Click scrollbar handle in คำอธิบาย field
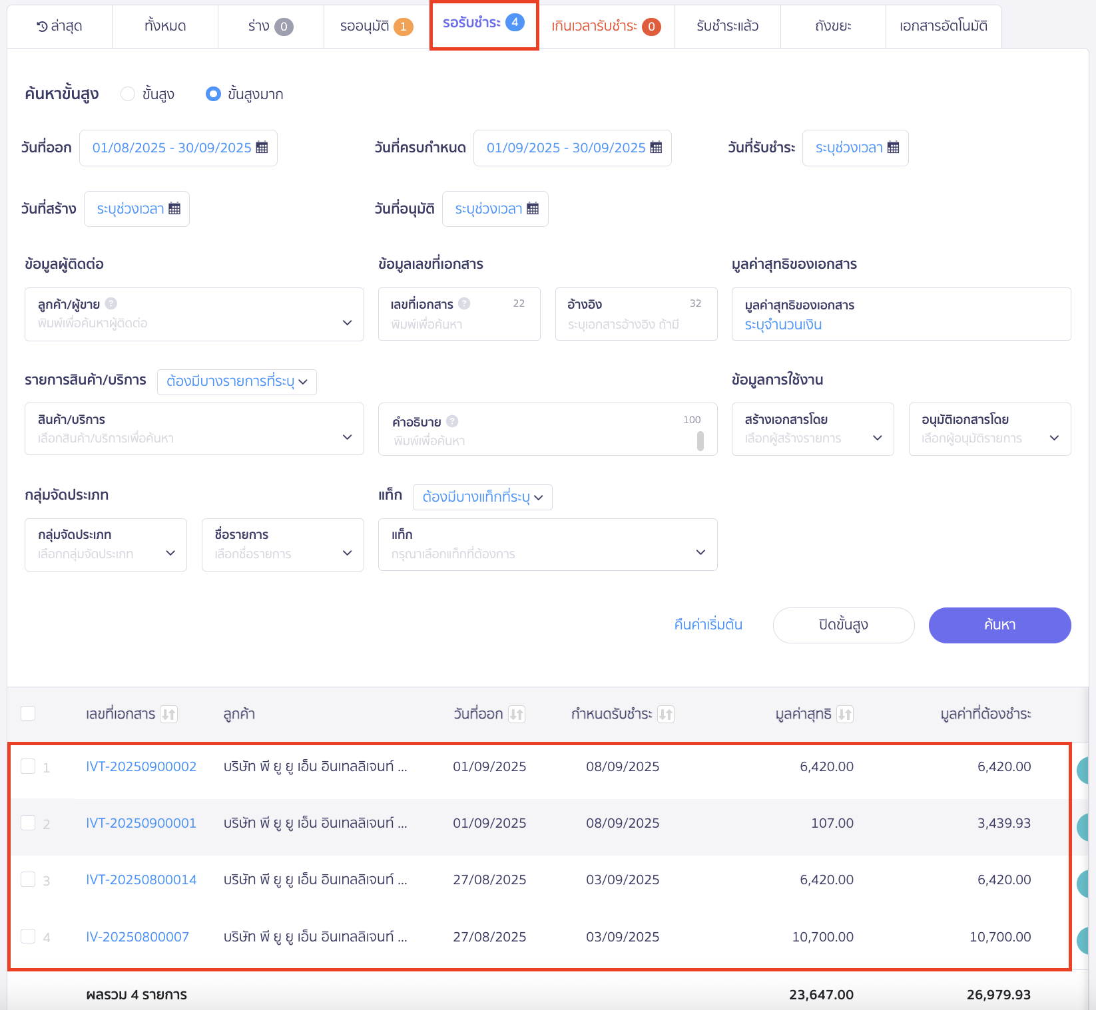Image resolution: width=1096 pixels, height=1010 pixels. tap(700, 440)
